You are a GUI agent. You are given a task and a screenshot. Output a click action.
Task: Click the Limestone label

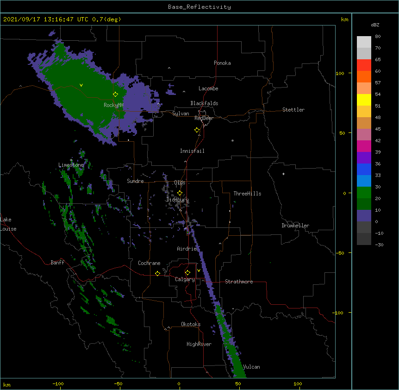71,165
